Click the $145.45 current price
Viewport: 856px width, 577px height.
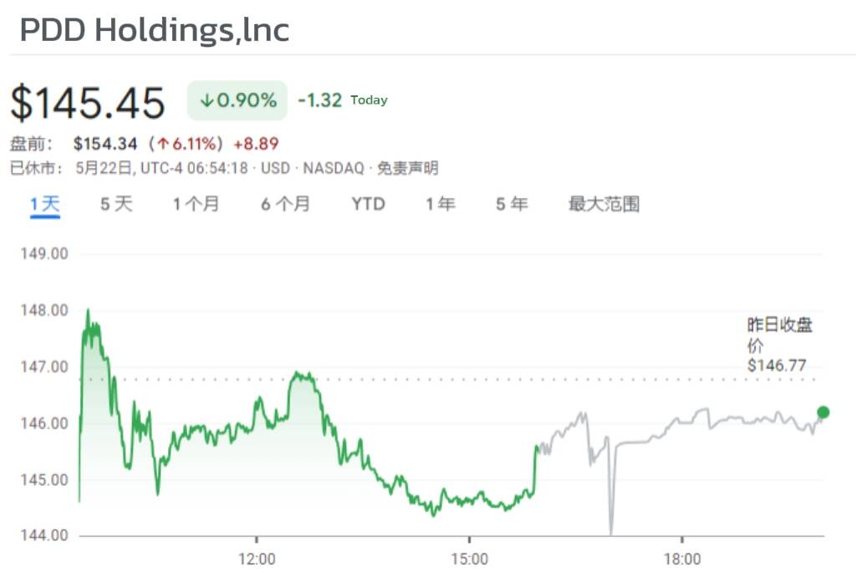coord(88,103)
